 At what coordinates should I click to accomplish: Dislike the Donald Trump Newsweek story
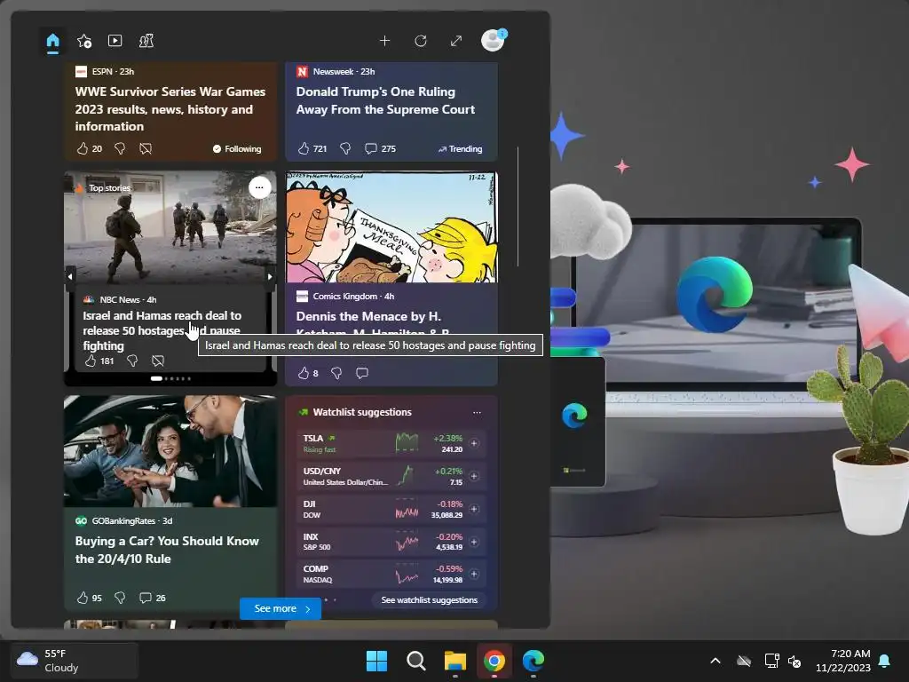click(345, 149)
